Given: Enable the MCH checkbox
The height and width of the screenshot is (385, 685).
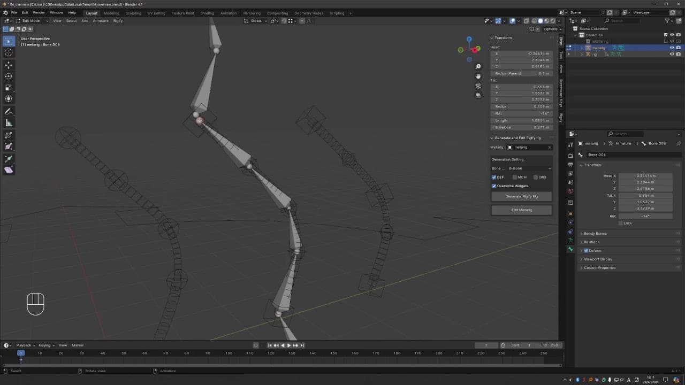Looking at the screenshot, I should [514, 177].
